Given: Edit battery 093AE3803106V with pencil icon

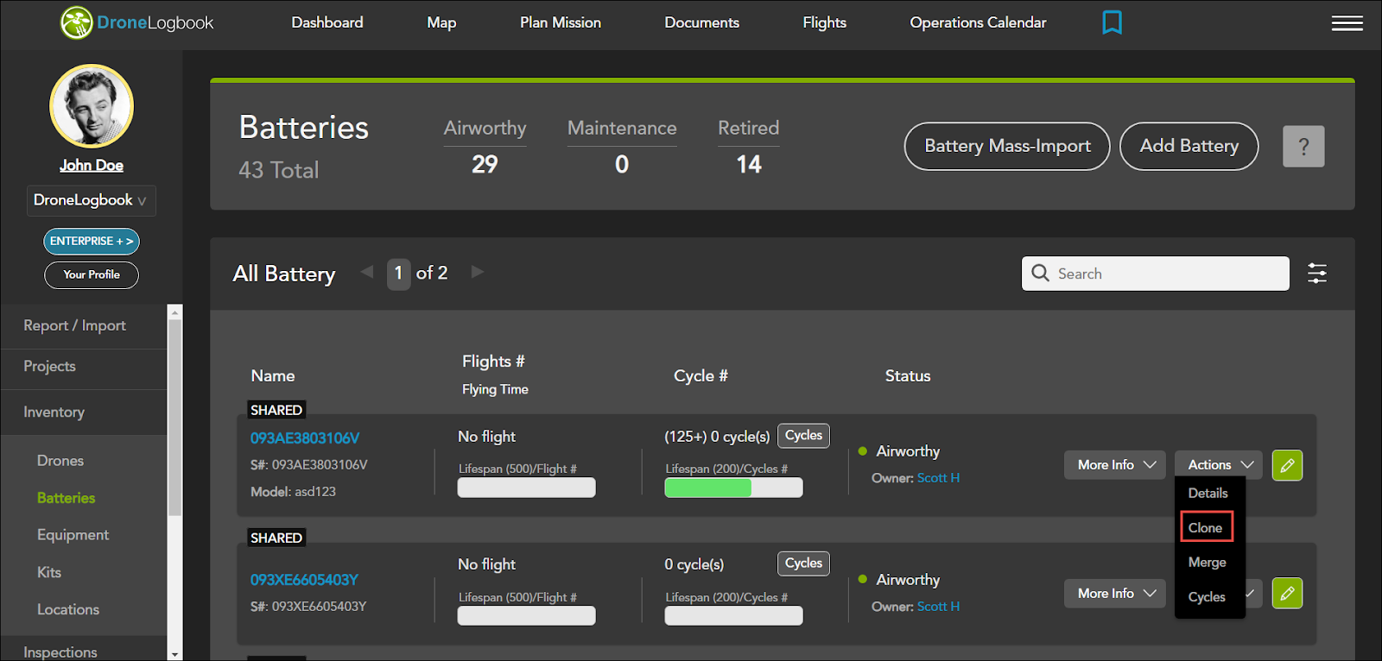Looking at the screenshot, I should pos(1287,465).
